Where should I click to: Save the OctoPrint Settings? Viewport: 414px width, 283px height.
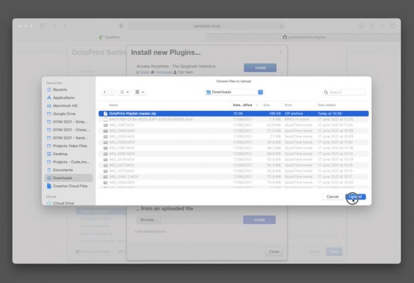[334, 251]
